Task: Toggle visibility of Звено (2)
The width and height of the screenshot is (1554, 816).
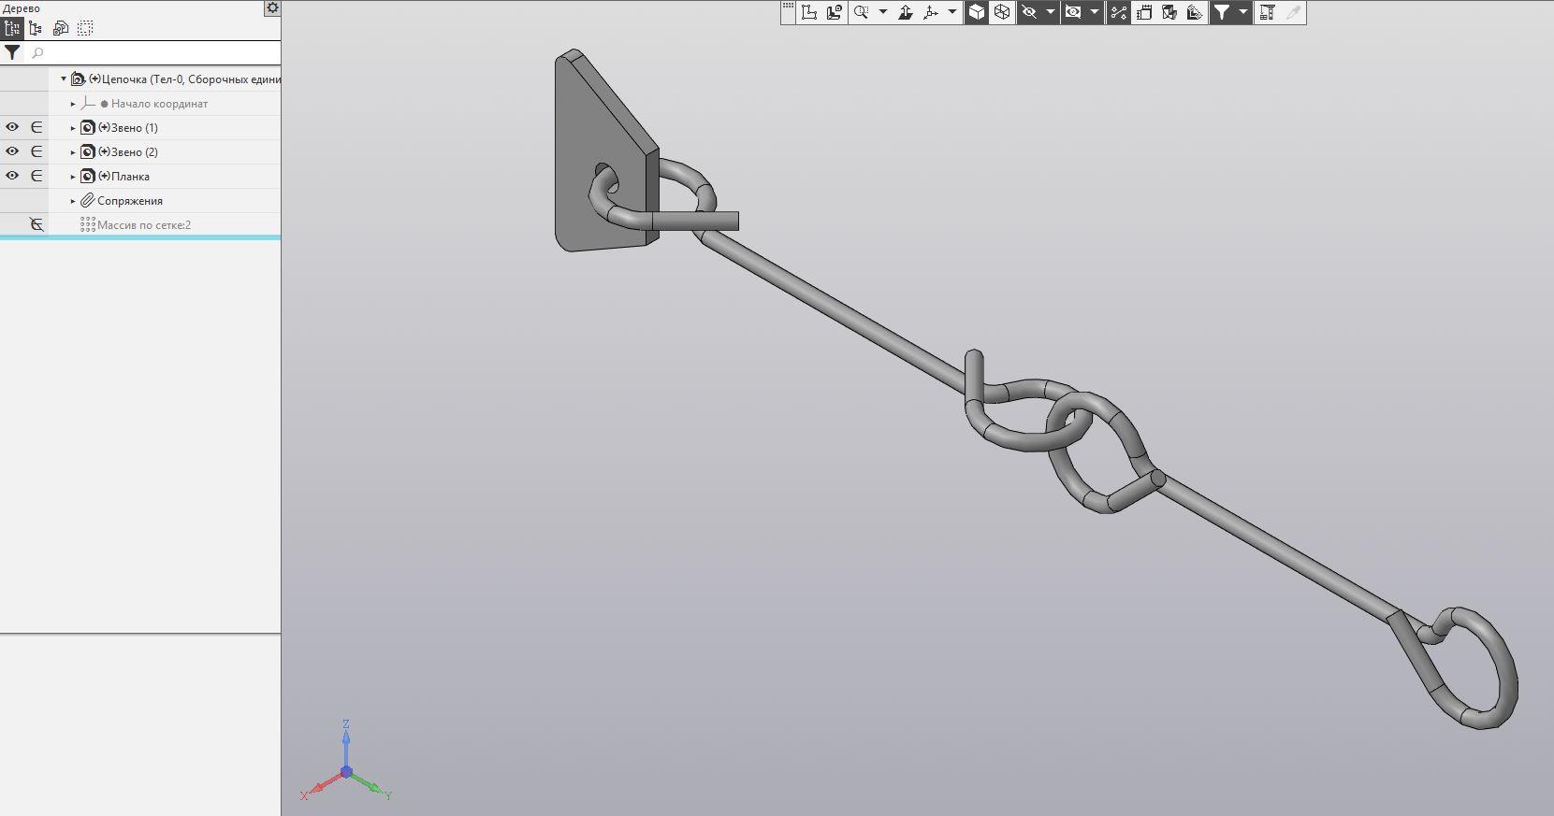Action: click(x=12, y=151)
